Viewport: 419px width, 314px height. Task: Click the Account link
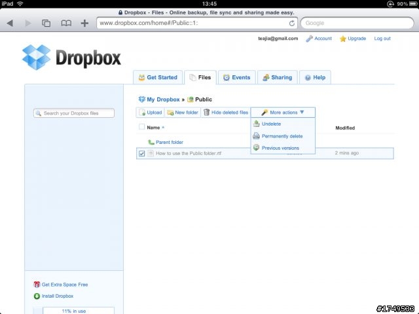(x=323, y=39)
